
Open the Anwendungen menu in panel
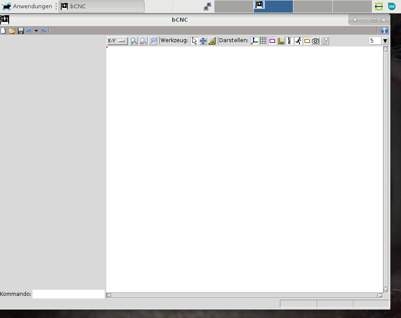click(x=27, y=6)
